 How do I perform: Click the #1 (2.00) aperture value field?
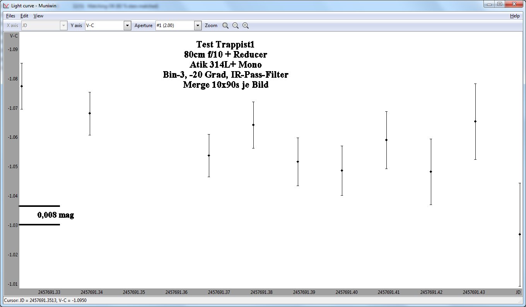click(174, 26)
